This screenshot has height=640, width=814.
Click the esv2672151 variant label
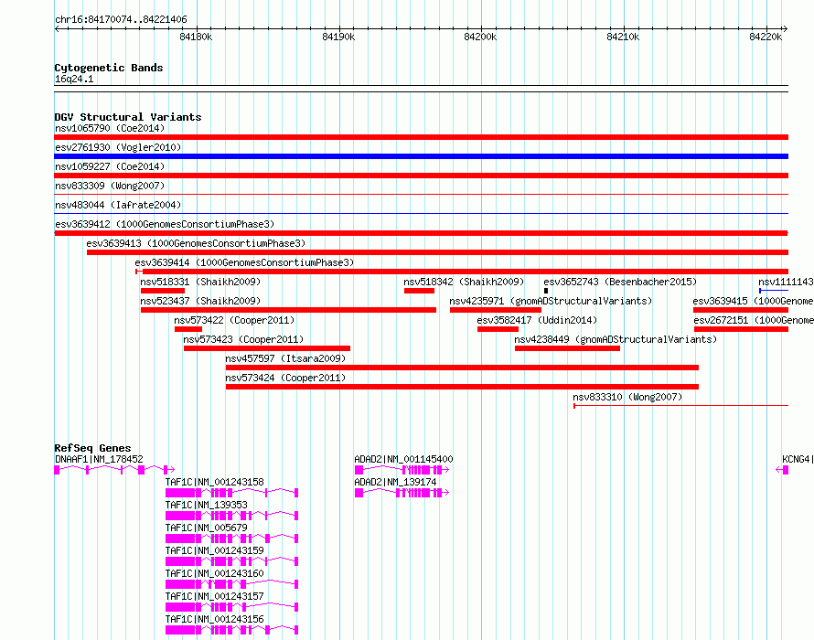click(754, 320)
